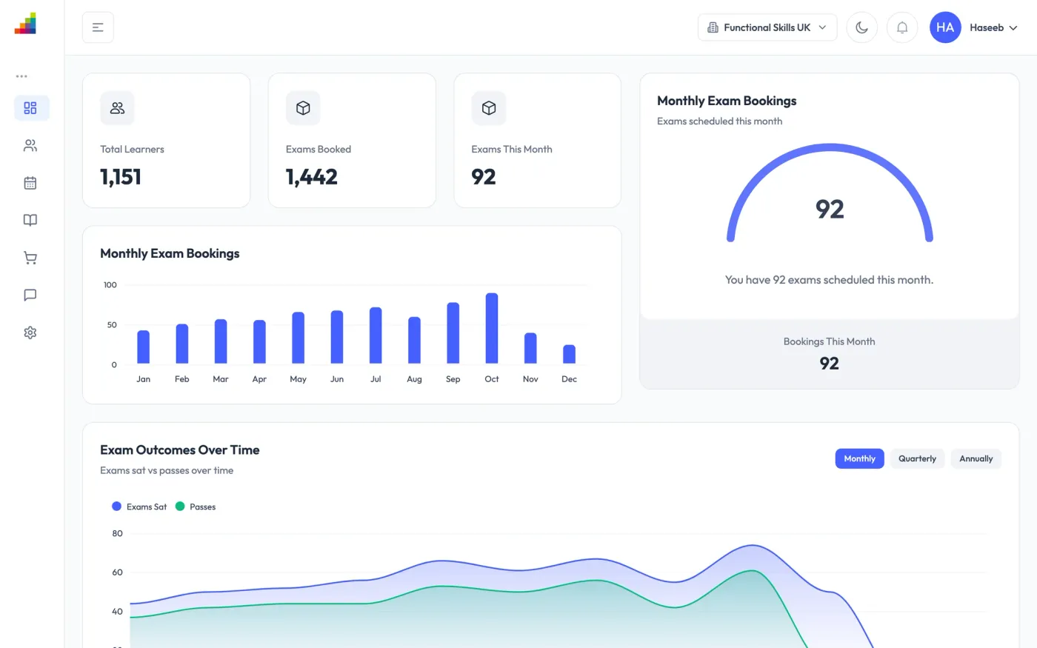Toggle the sidebar with hamburger menu button
Image resolution: width=1037 pixels, height=648 pixels.
98,27
